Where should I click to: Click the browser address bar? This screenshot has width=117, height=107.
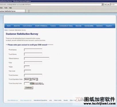[51, 4]
